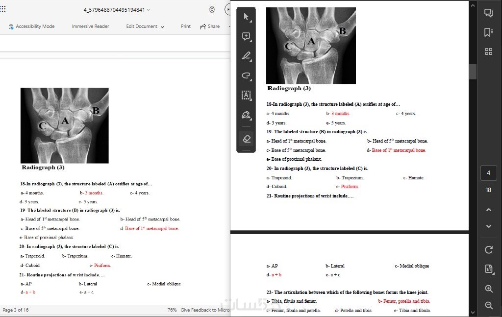Click the Share arrow icon
Image resolution: width=502 pixels, height=317 pixels.
pos(202,26)
